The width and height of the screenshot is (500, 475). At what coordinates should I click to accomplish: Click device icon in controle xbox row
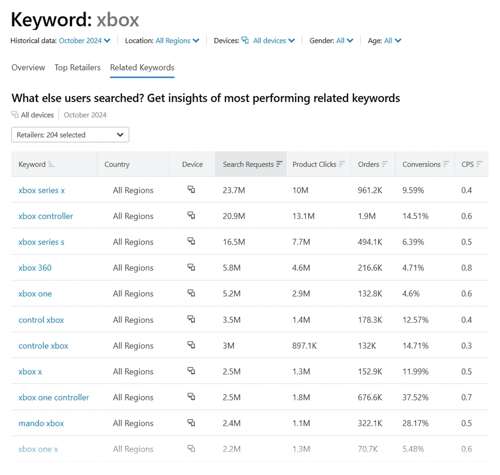coord(191,345)
